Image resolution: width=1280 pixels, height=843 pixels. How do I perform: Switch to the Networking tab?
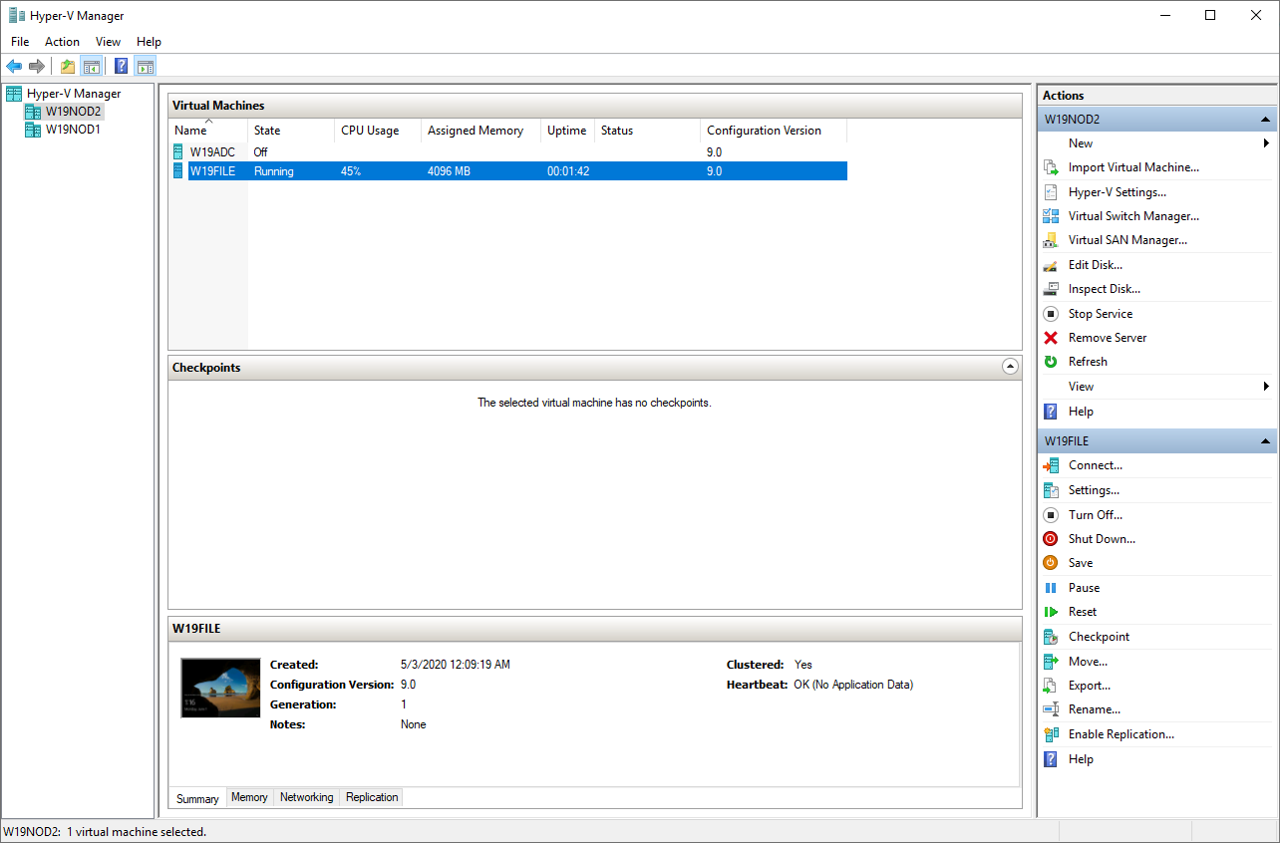coord(306,797)
